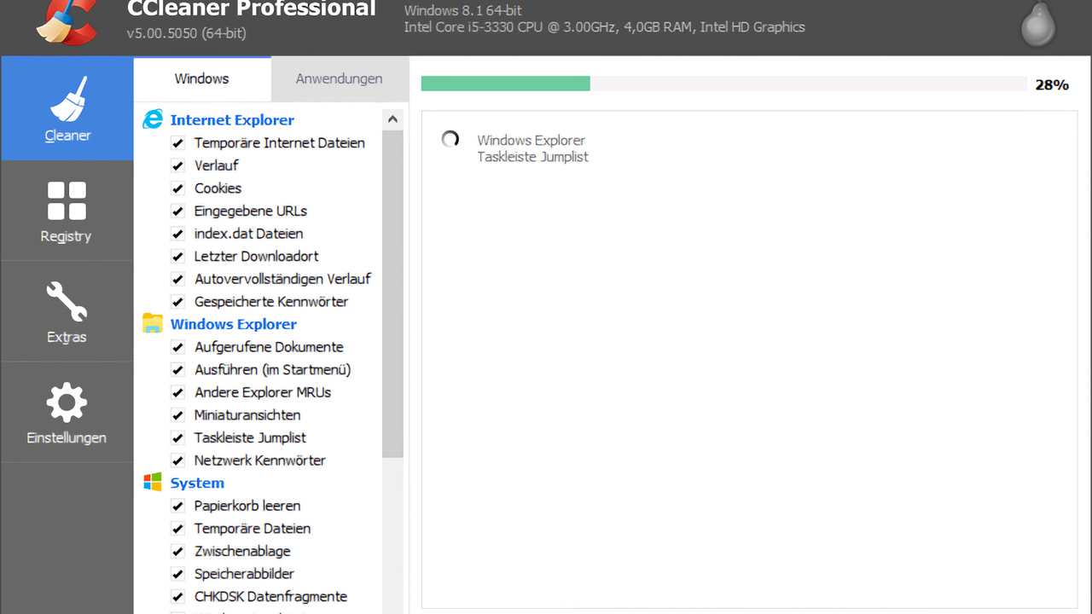1092x614 pixels.
Task: Click the Piriform pear icon
Action: [1038, 22]
